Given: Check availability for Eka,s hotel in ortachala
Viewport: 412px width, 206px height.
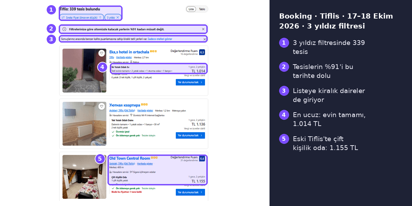Looking at the screenshot, I should pos(190,82).
